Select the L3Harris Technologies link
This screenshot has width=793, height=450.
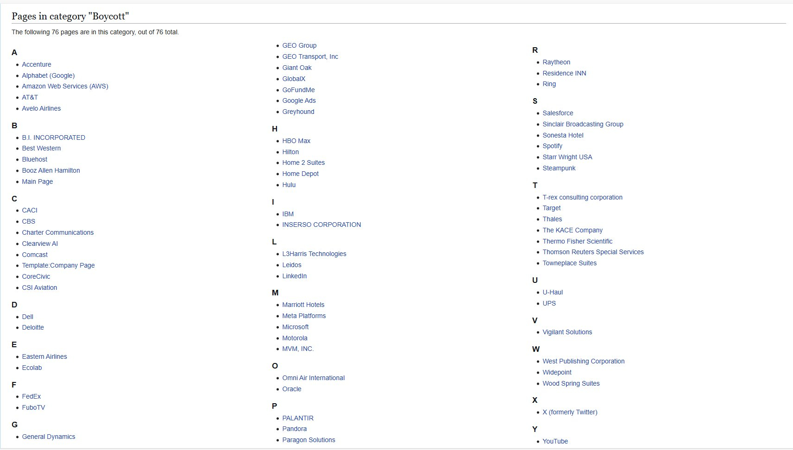pos(314,254)
